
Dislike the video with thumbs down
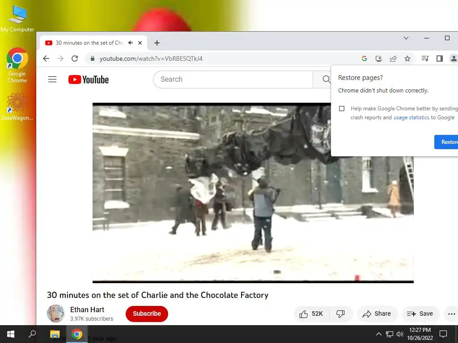pos(340,314)
